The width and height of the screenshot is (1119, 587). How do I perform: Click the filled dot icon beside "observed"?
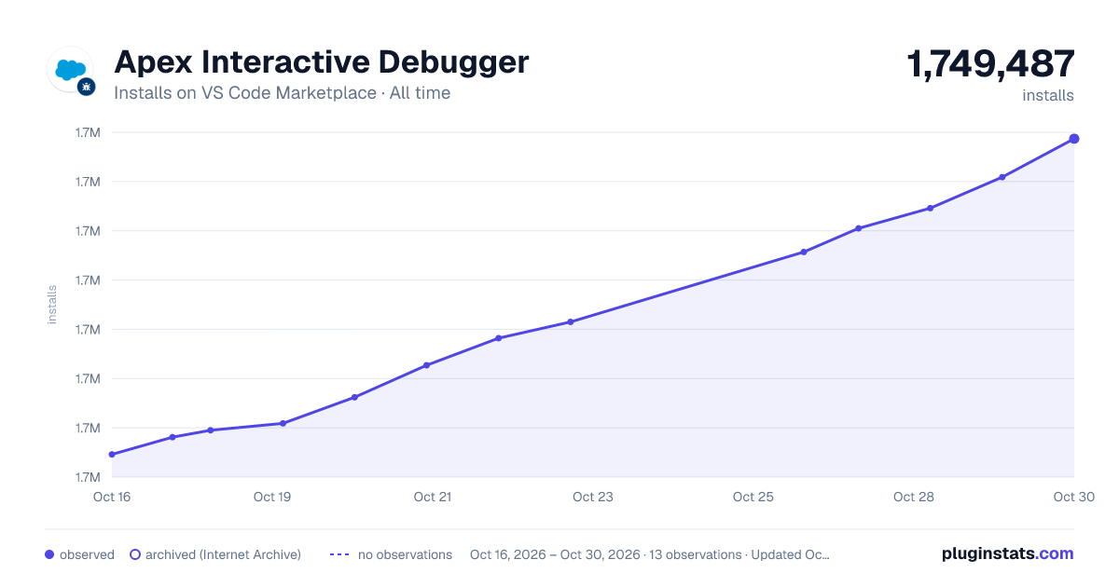pos(49,554)
